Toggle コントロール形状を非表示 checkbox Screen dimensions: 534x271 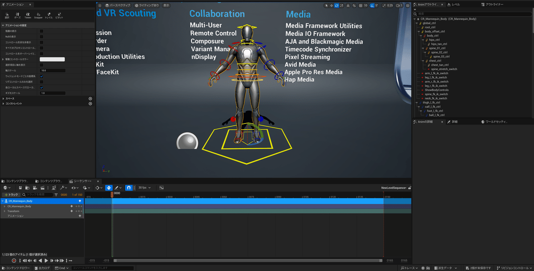click(41, 42)
